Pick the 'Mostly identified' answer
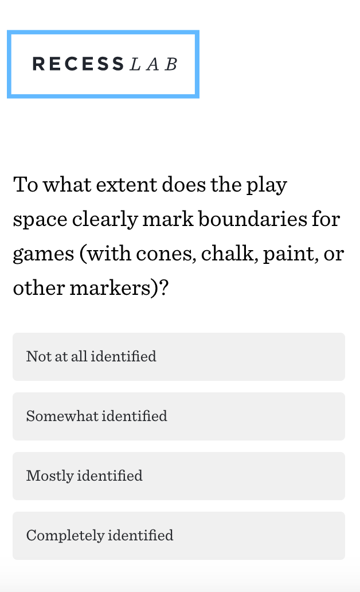Screen dimensions: 360x592 179,476
